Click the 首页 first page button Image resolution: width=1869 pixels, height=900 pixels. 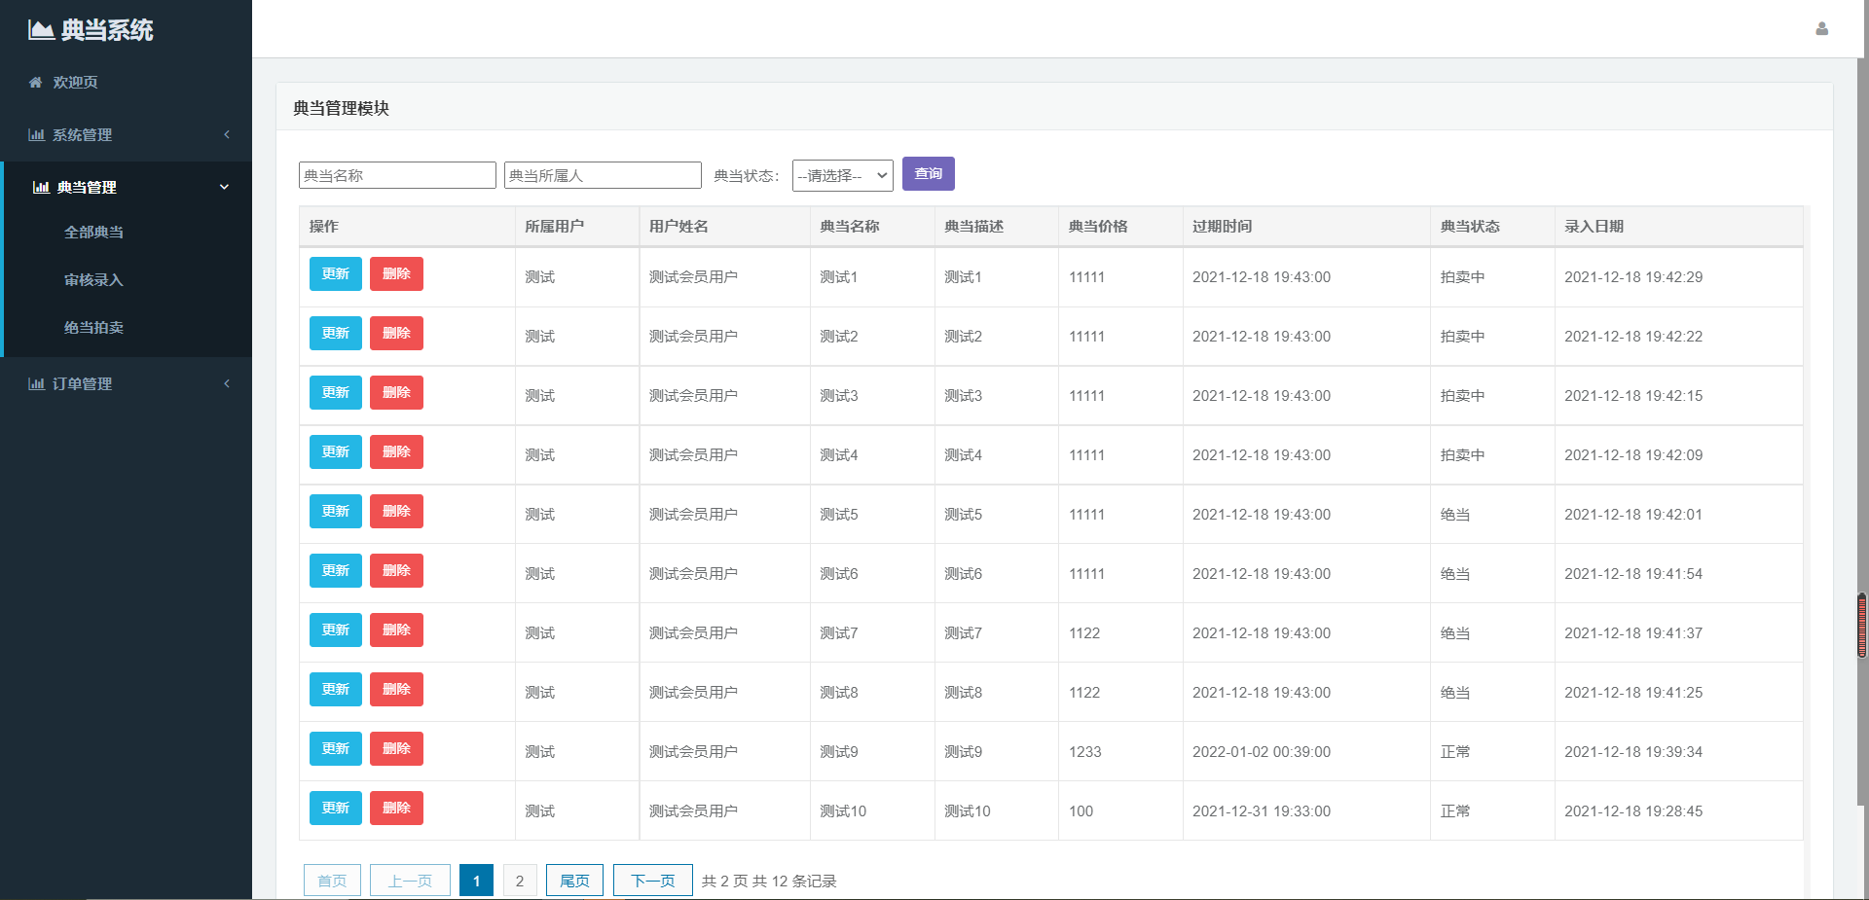332,881
